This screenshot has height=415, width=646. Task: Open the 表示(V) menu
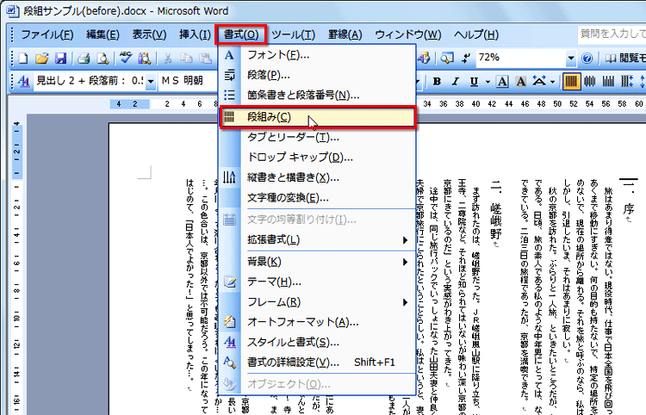click(x=149, y=34)
